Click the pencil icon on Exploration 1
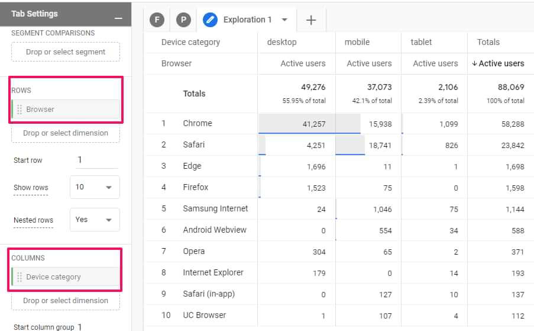Image resolution: width=534 pixels, height=331 pixels. pos(210,20)
